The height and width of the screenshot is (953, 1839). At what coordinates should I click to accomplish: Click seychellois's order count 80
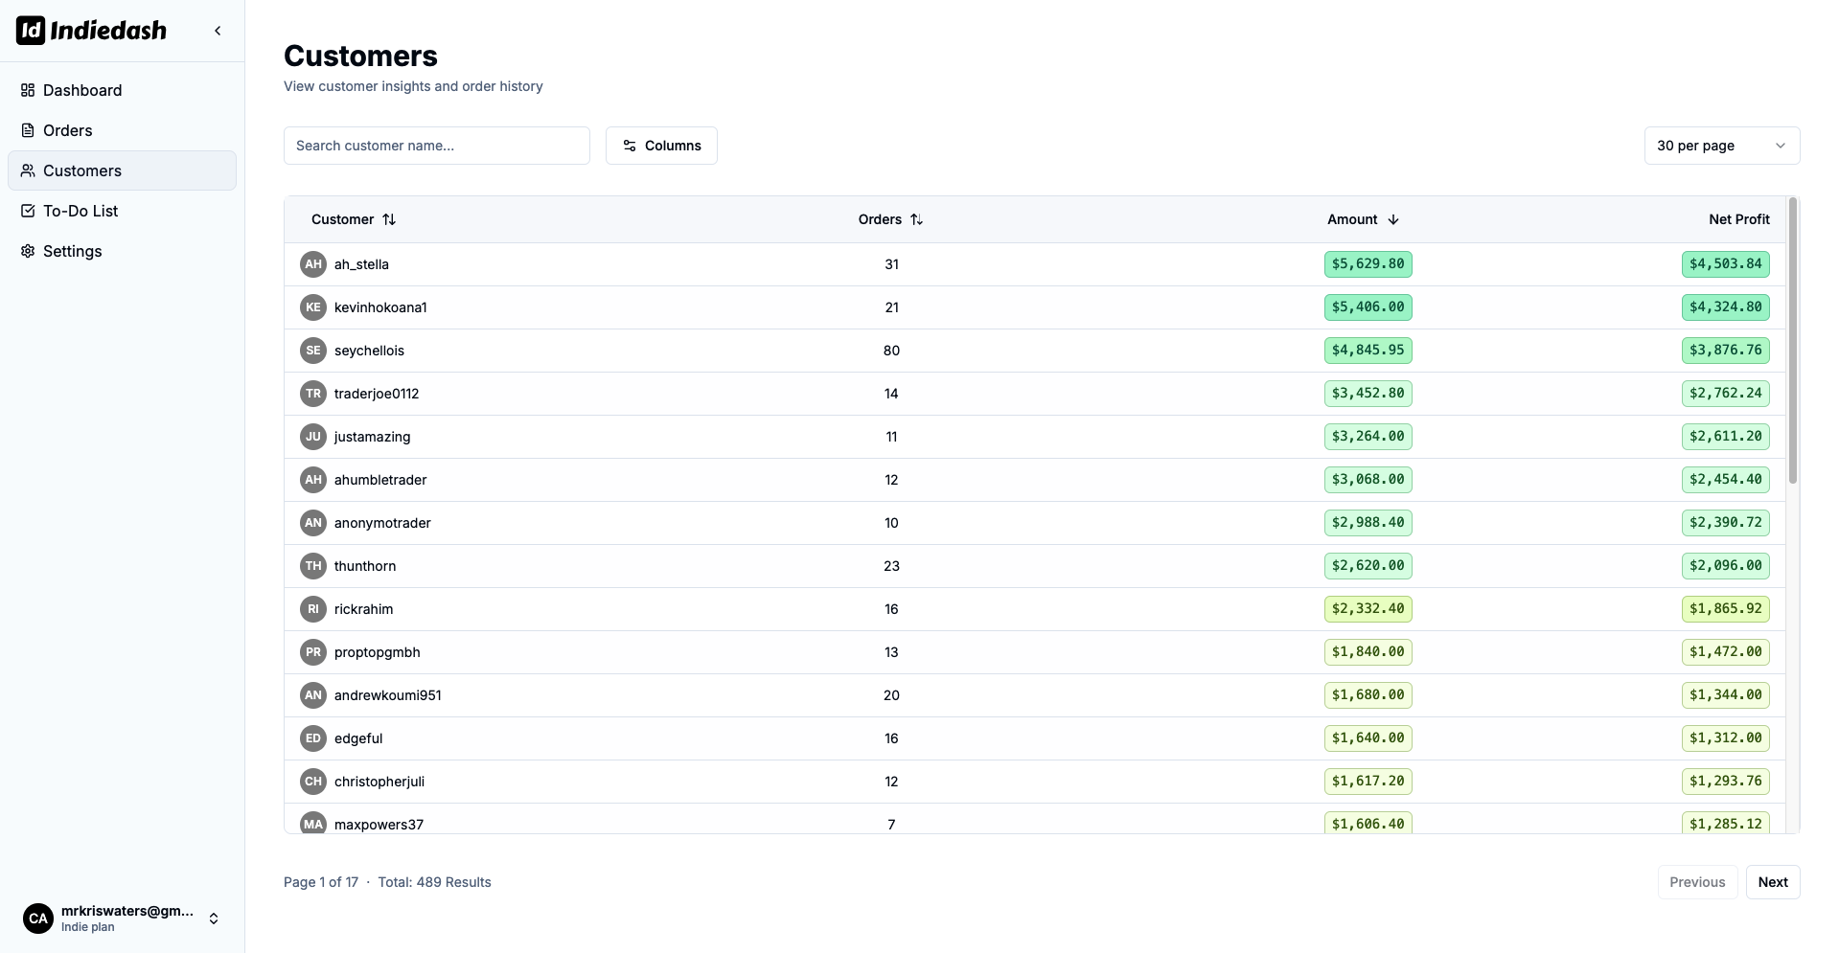tap(891, 351)
